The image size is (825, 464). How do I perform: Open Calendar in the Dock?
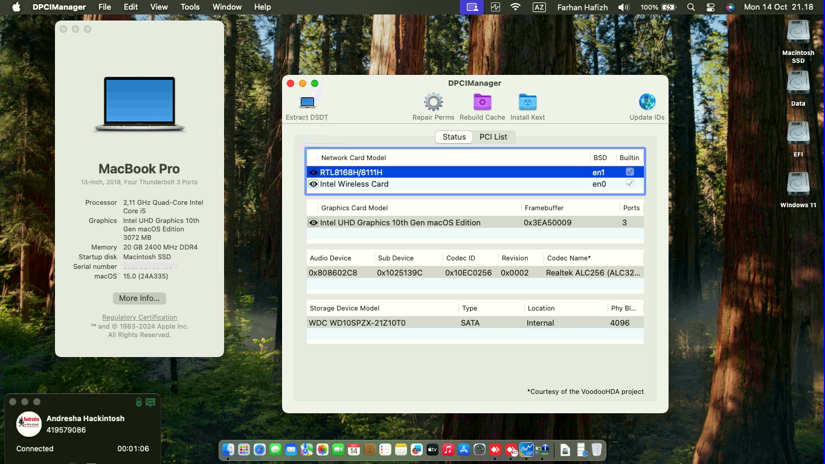[x=354, y=449]
